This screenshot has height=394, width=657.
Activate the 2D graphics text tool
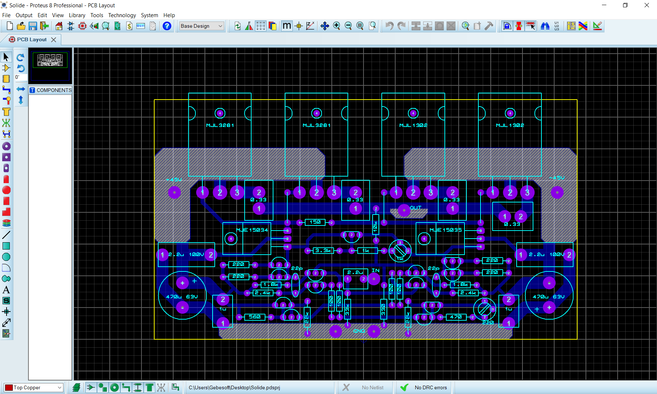coord(6,290)
